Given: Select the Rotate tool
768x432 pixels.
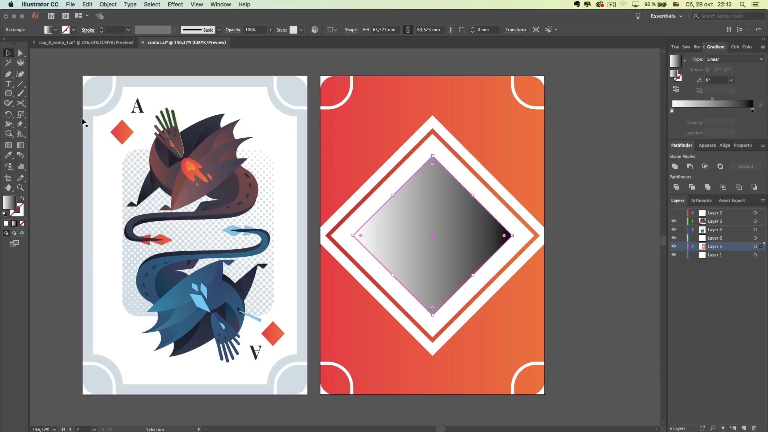Looking at the screenshot, I should tap(8, 114).
